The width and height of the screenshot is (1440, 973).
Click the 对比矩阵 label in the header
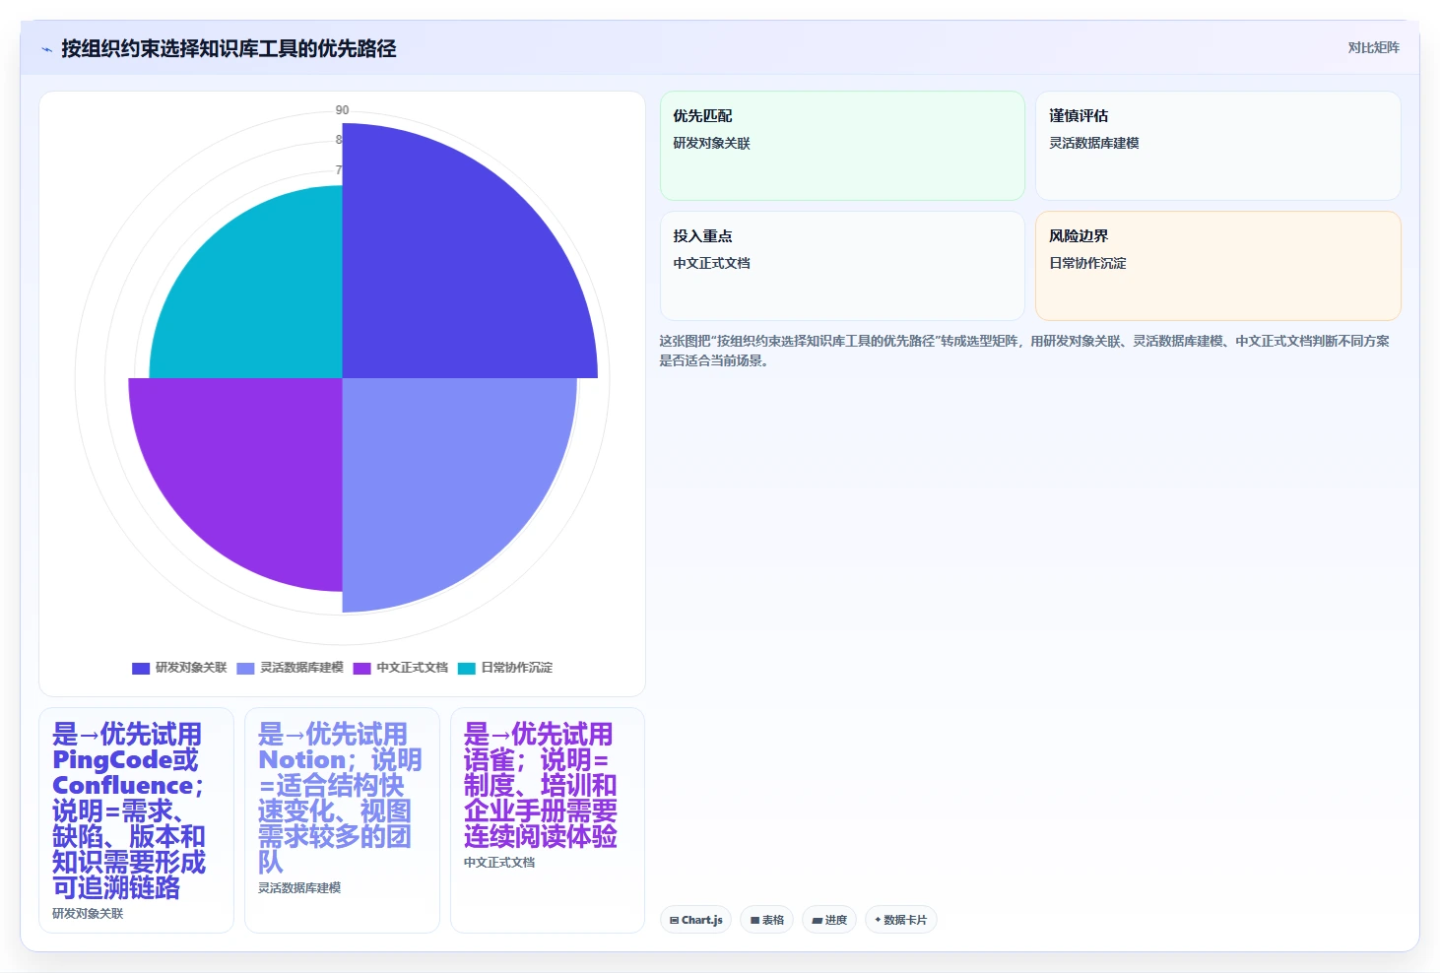[x=1373, y=47]
